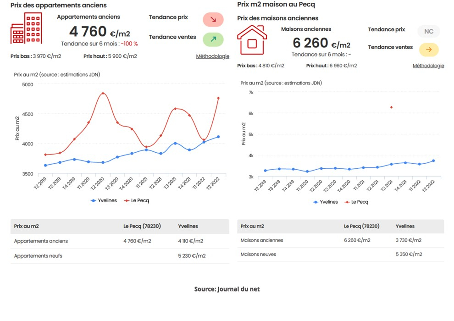Click the yellow right-arrow sales trend badge
This screenshot has height=321, width=454.
point(428,50)
